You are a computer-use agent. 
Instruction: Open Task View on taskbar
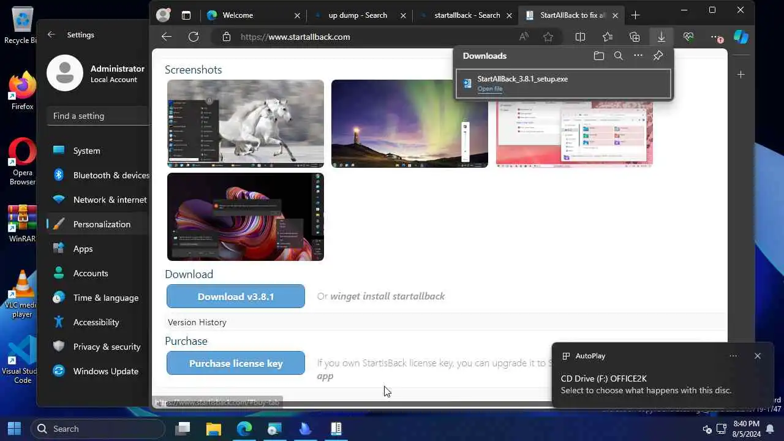coord(183,429)
